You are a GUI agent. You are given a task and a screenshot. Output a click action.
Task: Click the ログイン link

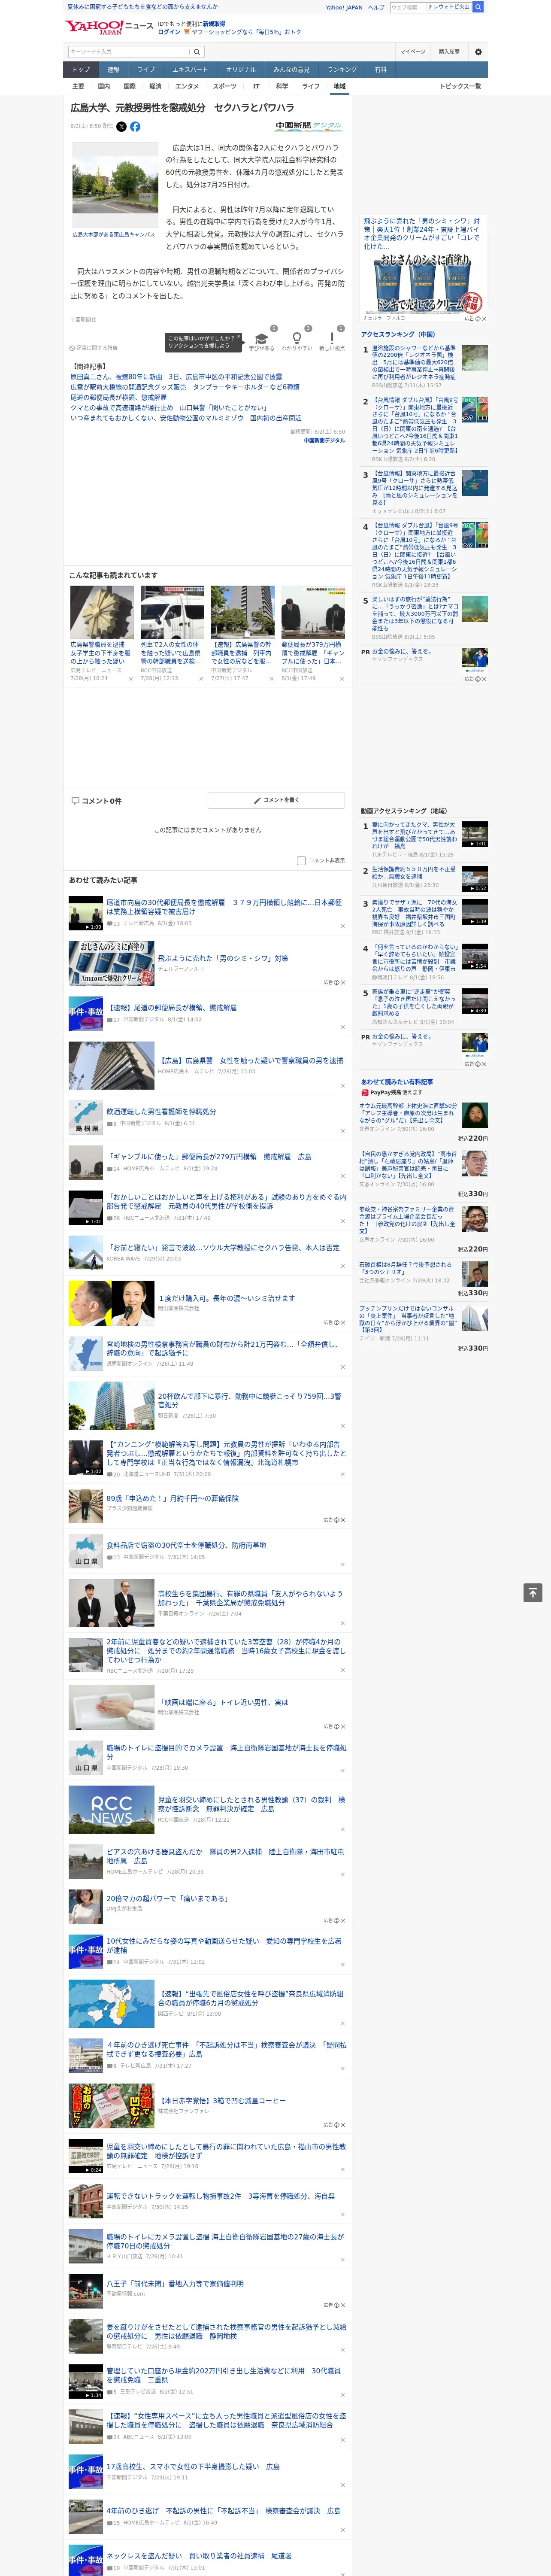pos(169,32)
